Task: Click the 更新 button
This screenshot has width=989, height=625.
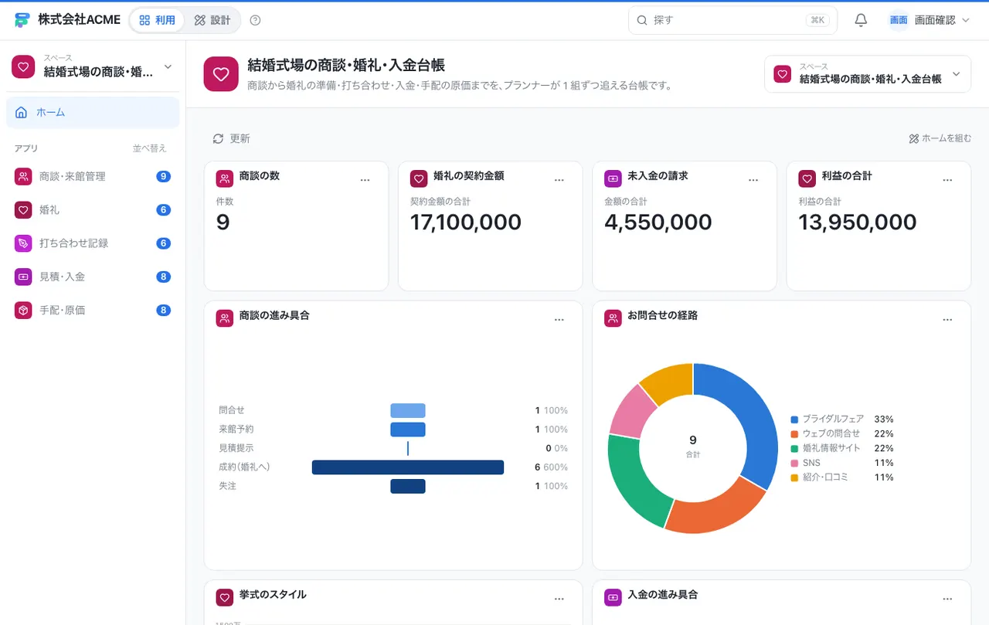Action: 231,139
